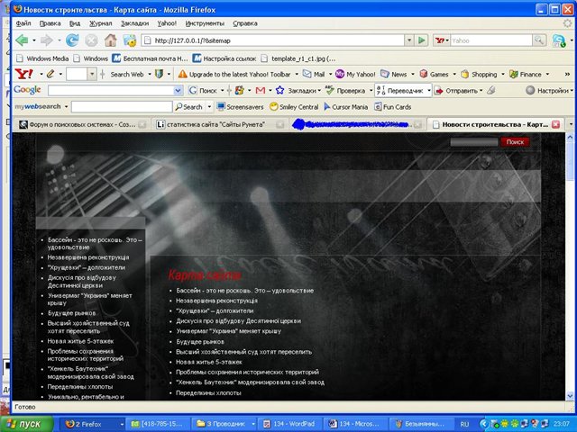Go back with the green Back arrow

[x=22, y=40]
